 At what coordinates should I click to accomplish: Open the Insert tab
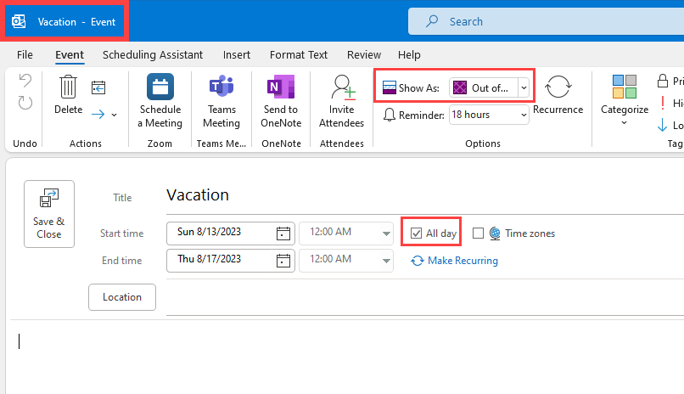[x=237, y=55]
